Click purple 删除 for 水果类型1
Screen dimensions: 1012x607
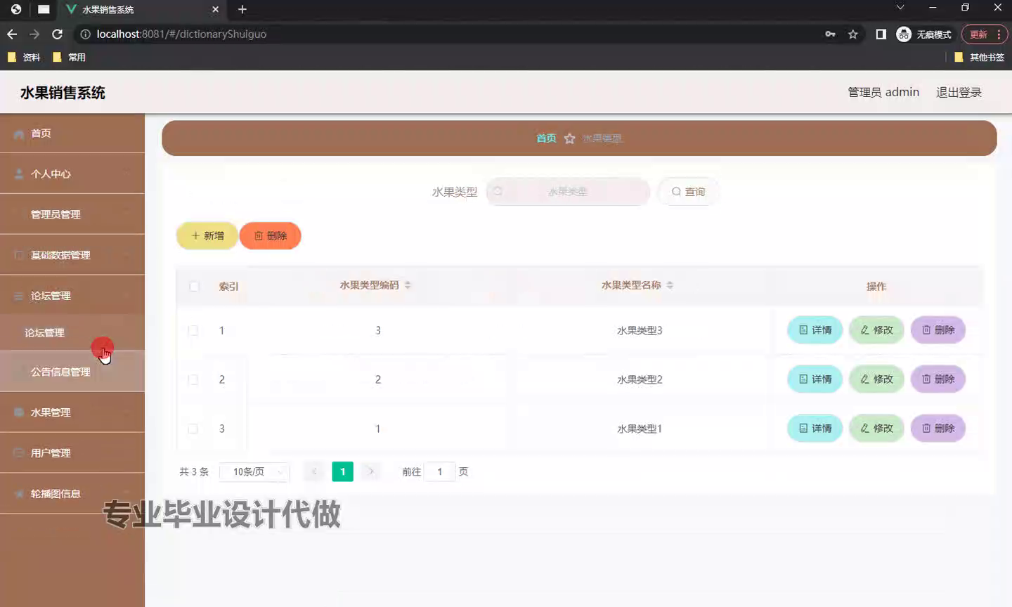938,429
